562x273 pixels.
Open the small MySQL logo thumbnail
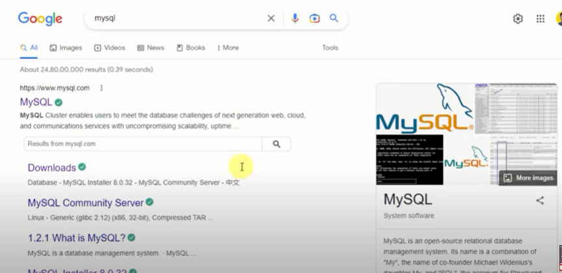pyautogui.click(x=466, y=160)
